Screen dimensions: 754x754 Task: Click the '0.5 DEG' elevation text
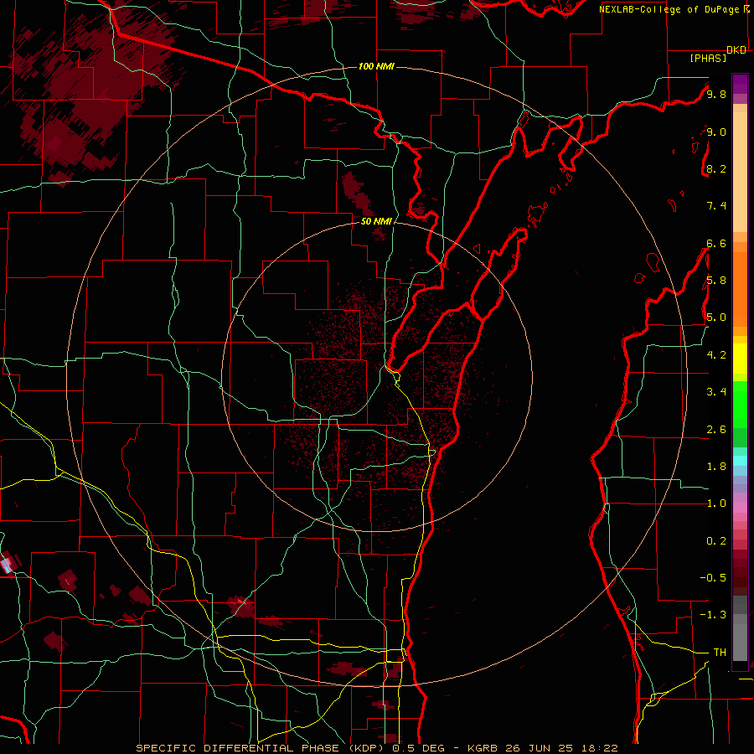pyautogui.click(x=418, y=748)
